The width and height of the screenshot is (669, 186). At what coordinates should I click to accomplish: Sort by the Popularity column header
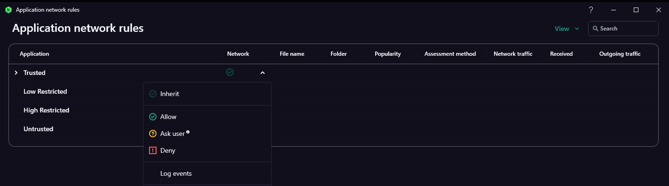pyautogui.click(x=388, y=54)
